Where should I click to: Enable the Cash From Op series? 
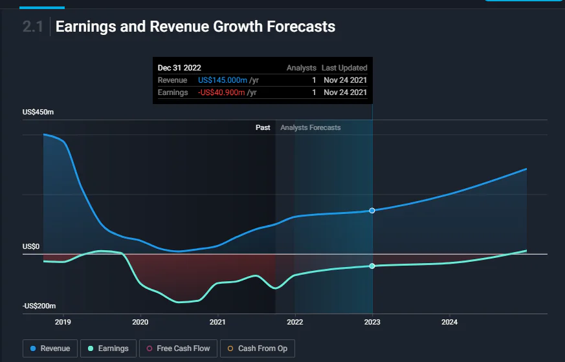tap(258, 348)
